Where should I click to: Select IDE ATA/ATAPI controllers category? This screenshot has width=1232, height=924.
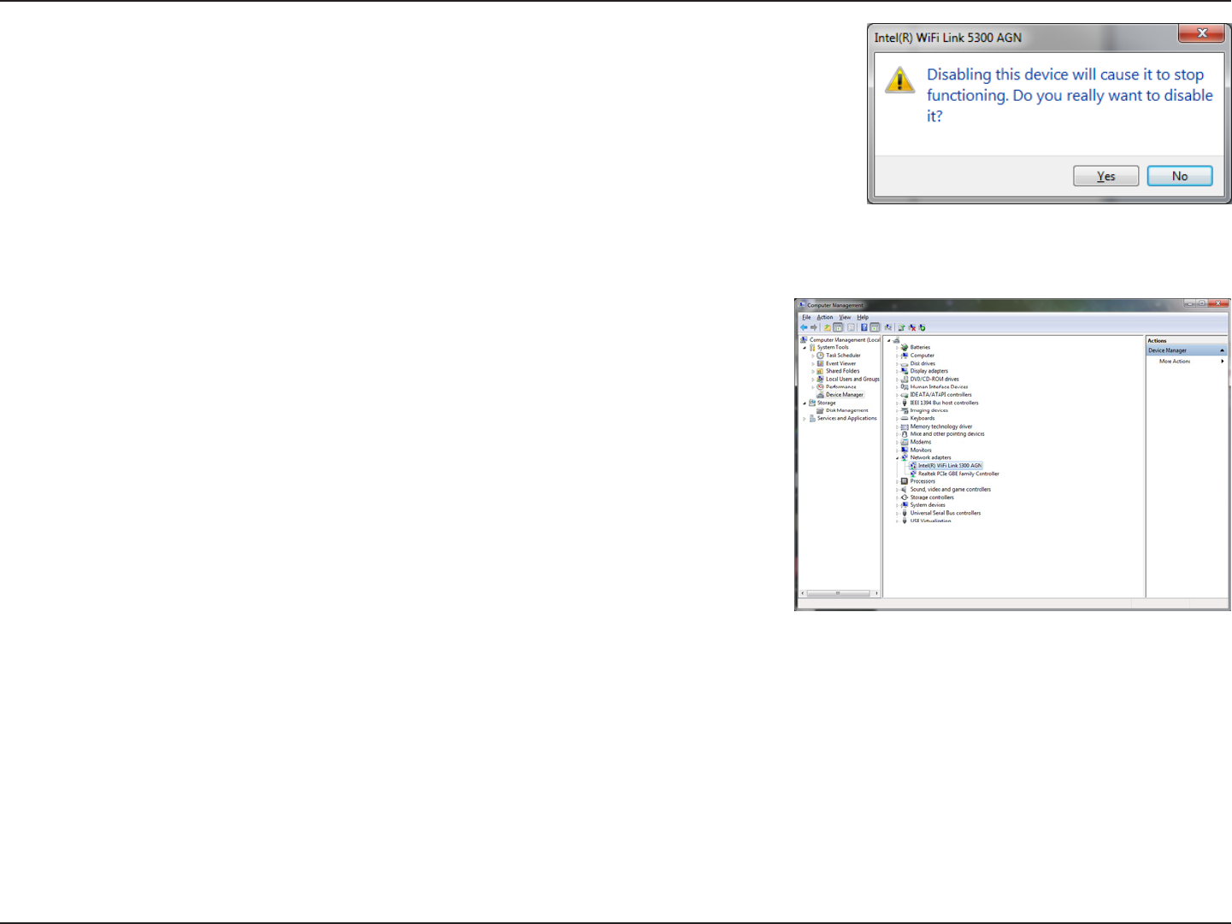click(940, 395)
